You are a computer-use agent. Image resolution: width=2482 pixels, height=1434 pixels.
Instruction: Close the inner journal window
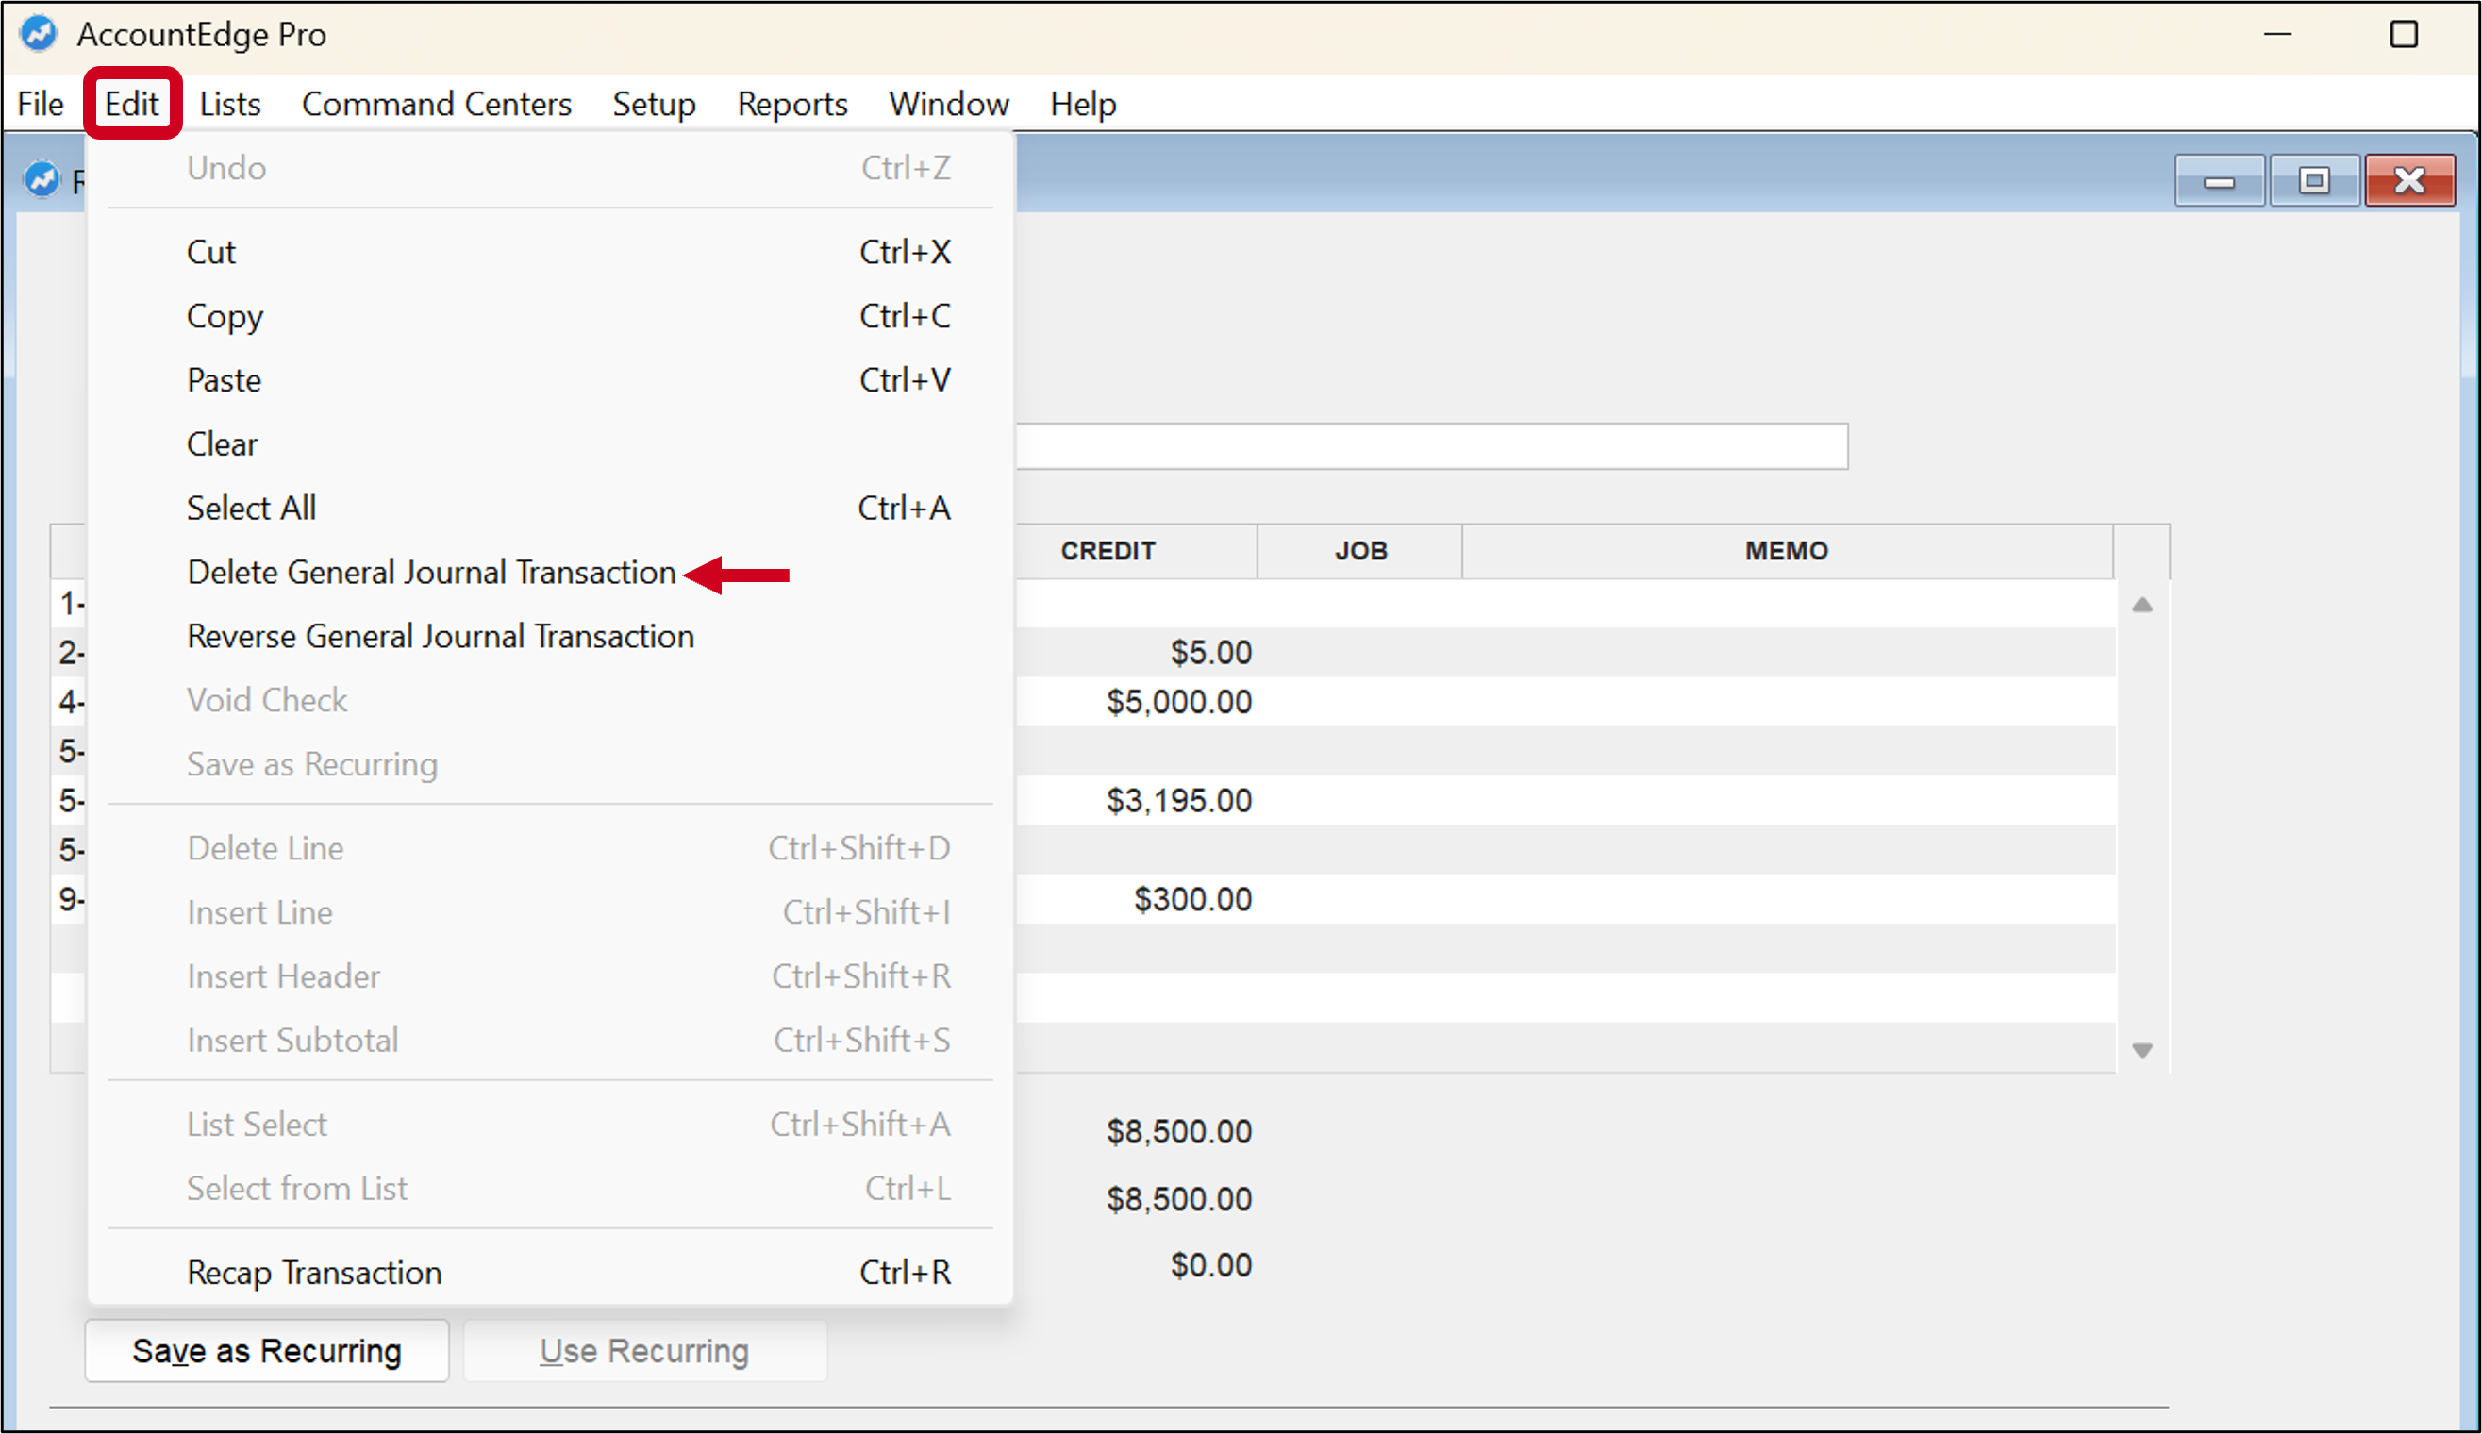click(x=2409, y=180)
